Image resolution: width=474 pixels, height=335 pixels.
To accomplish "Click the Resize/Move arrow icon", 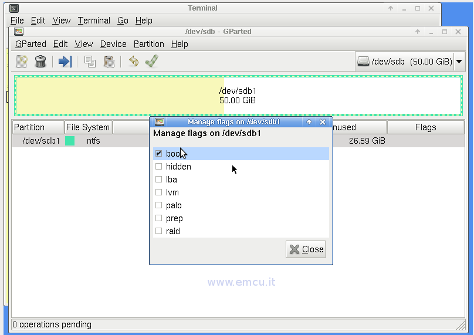I will (x=65, y=62).
